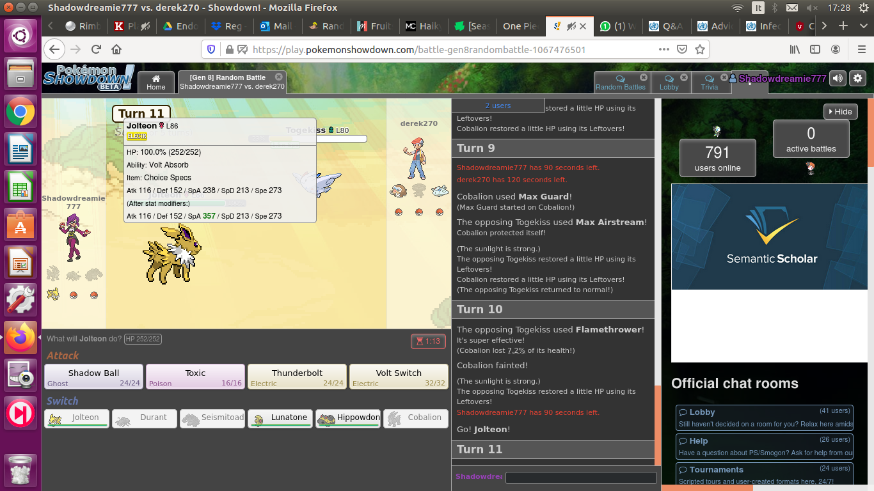The image size is (874, 491).
Task: Click the battle chat input field
Action: [x=581, y=478]
